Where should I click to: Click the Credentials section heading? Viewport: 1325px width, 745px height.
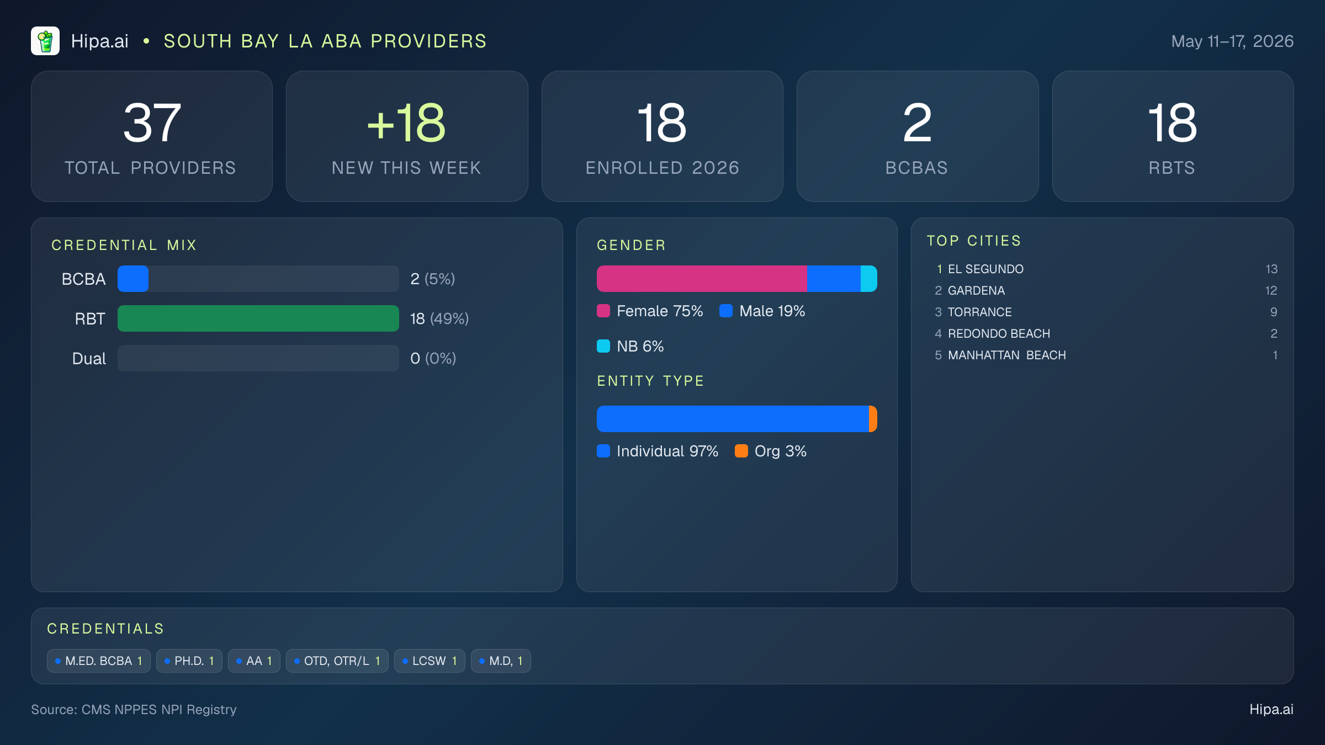105,629
